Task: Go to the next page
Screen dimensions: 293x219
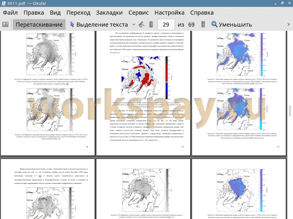Action: click(203, 25)
